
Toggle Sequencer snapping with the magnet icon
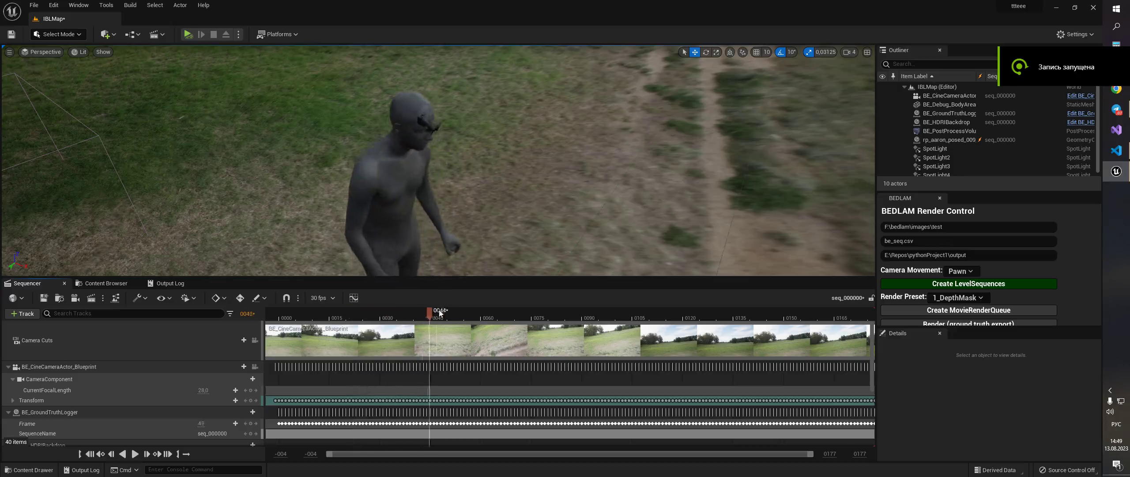(286, 298)
